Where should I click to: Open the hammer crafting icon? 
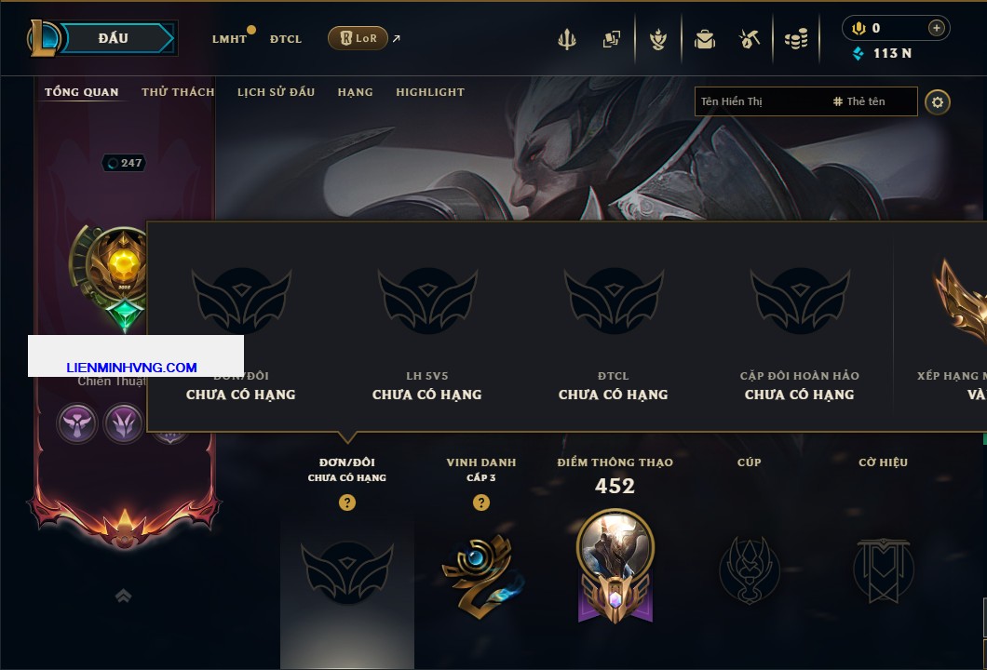749,40
